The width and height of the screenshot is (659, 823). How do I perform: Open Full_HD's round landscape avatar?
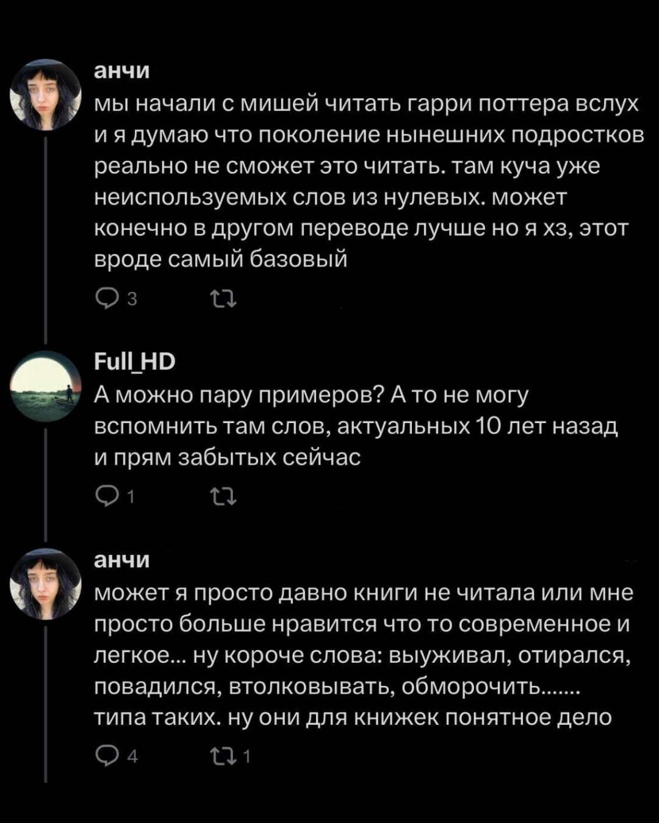pyautogui.click(x=46, y=386)
